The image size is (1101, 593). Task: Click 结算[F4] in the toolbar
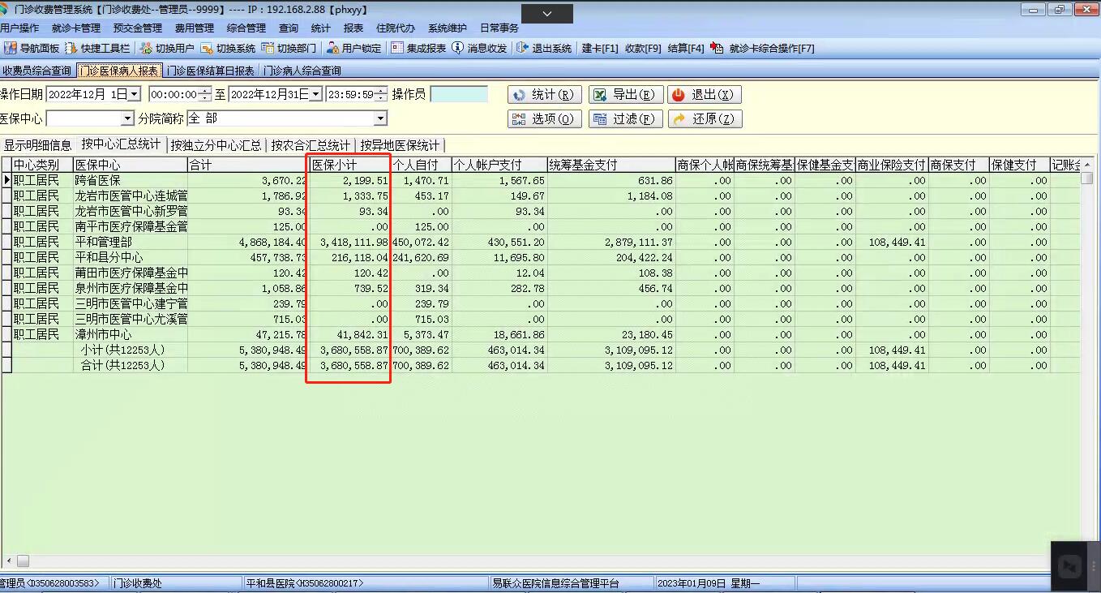(x=686, y=48)
